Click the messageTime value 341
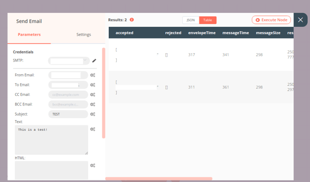The height and width of the screenshot is (182, 310). [x=226, y=55]
